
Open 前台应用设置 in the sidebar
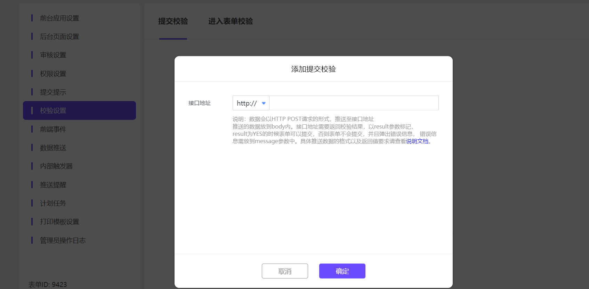pyautogui.click(x=59, y=18)
